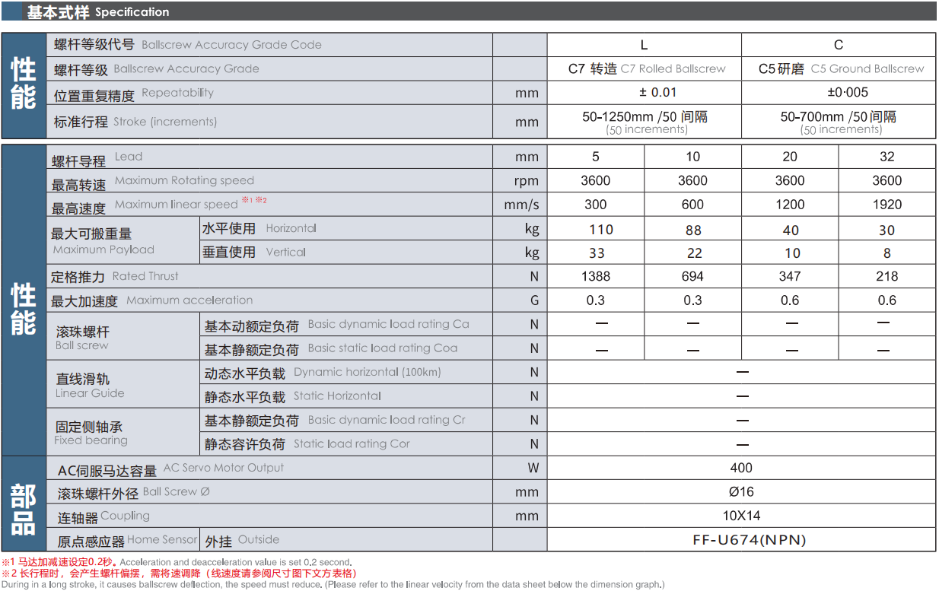Select the 1920 mm/s maximum linear speed

click(x=886, y=205)
